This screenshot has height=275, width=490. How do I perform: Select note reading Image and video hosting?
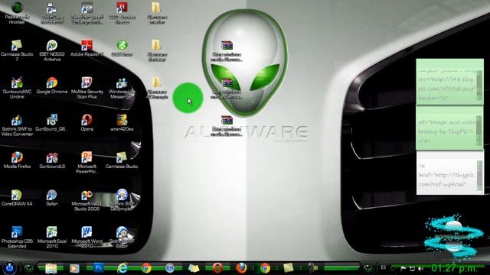pos(449,128)
